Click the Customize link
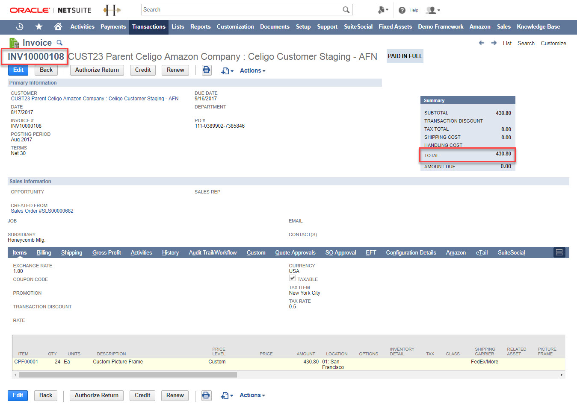The width and height of the screenshot is (577, 410). pyautogui.click(x=553, y=43)
